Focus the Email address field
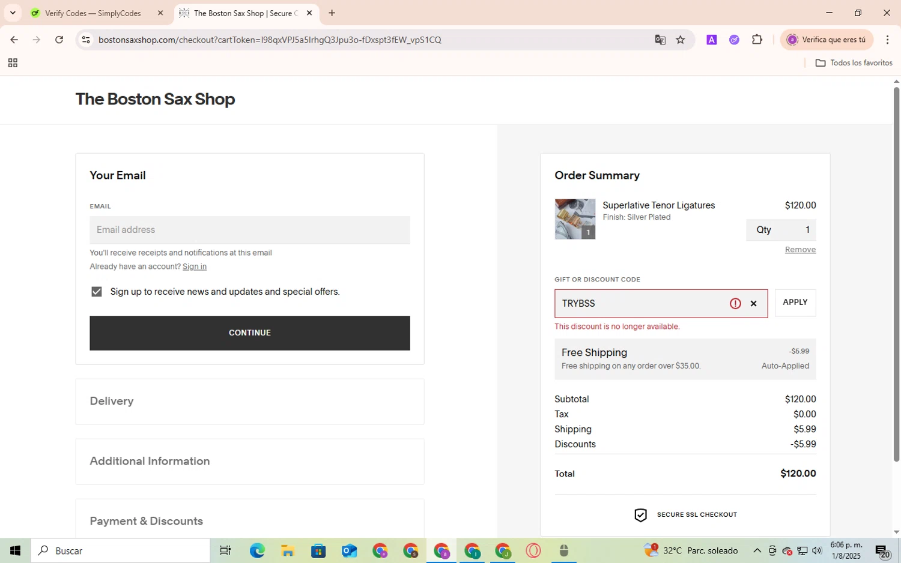This screenshot has height=563, width=901. pyautogui.click(x=250, y=230)
